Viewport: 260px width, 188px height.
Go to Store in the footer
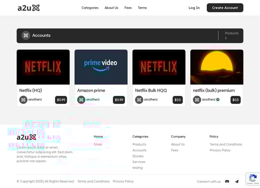pos(98,144)
